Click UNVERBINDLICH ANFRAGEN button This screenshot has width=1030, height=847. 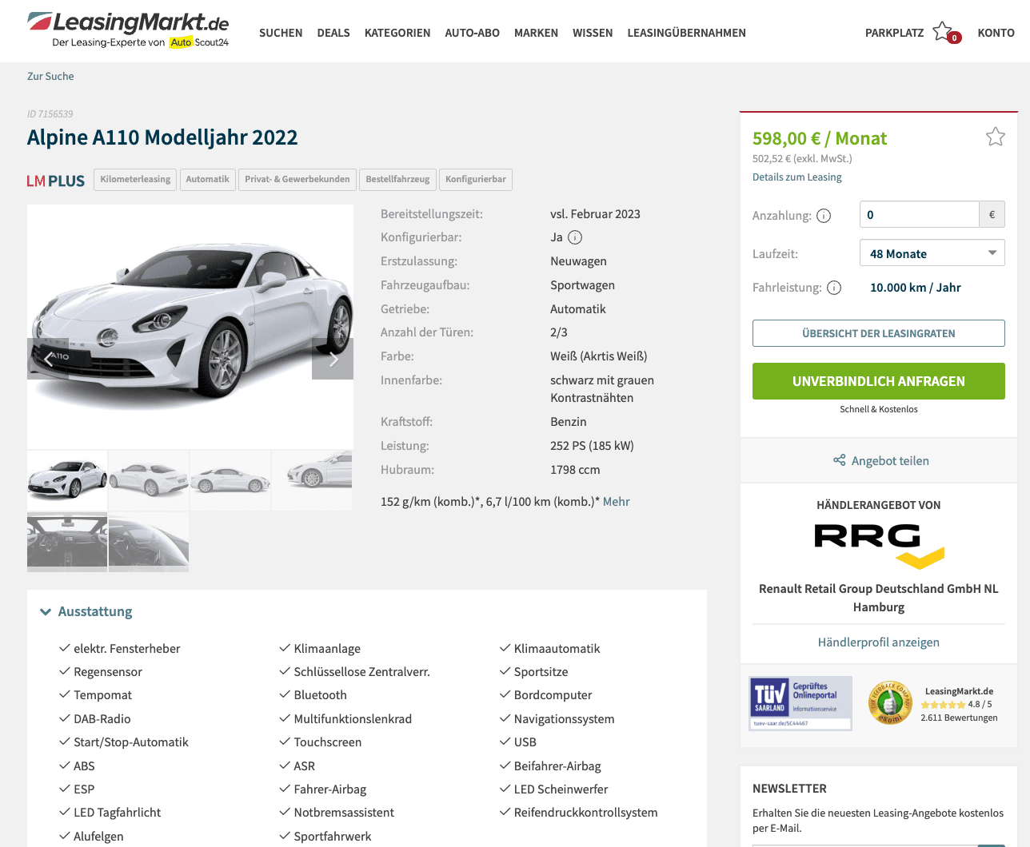[879, 381]
